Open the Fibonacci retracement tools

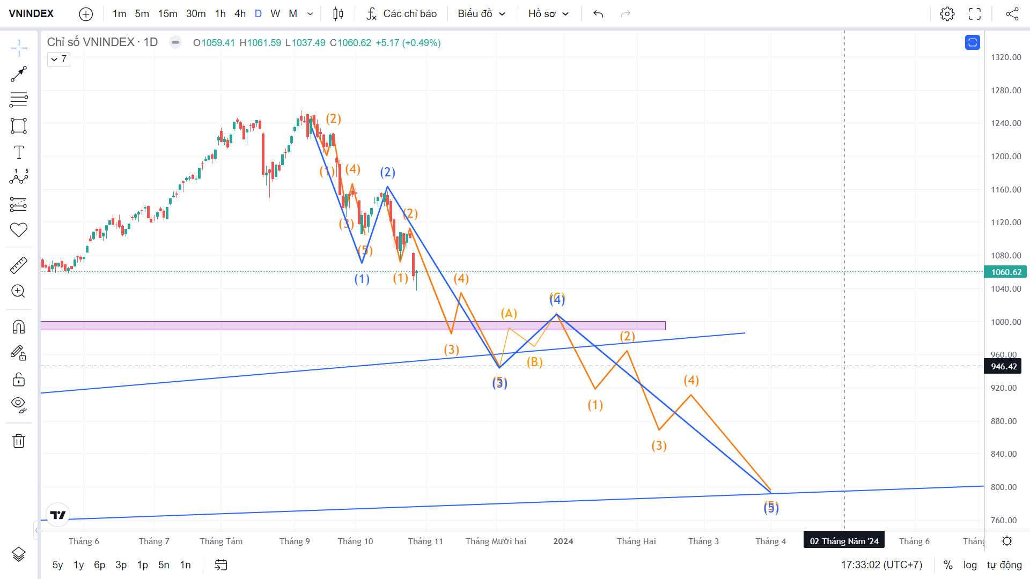[x=19, y=100]
